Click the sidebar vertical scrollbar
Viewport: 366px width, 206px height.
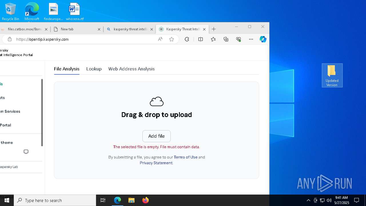point(42,113)
